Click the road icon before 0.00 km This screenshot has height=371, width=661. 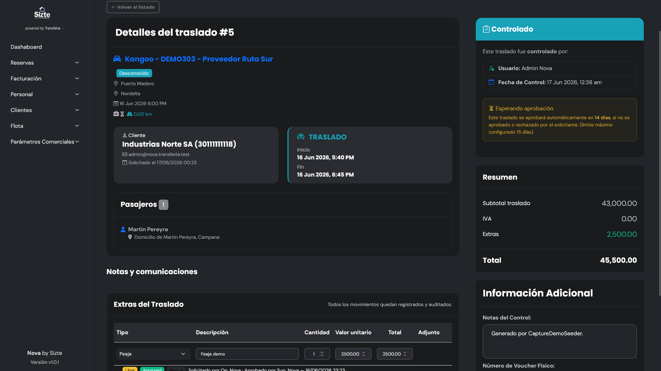(129, 114)
